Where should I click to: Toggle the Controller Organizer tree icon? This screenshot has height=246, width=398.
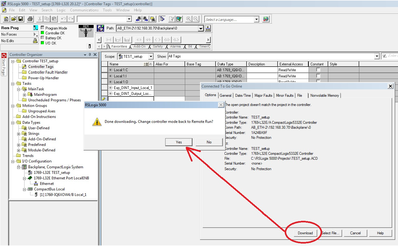(x=162, y=19)
